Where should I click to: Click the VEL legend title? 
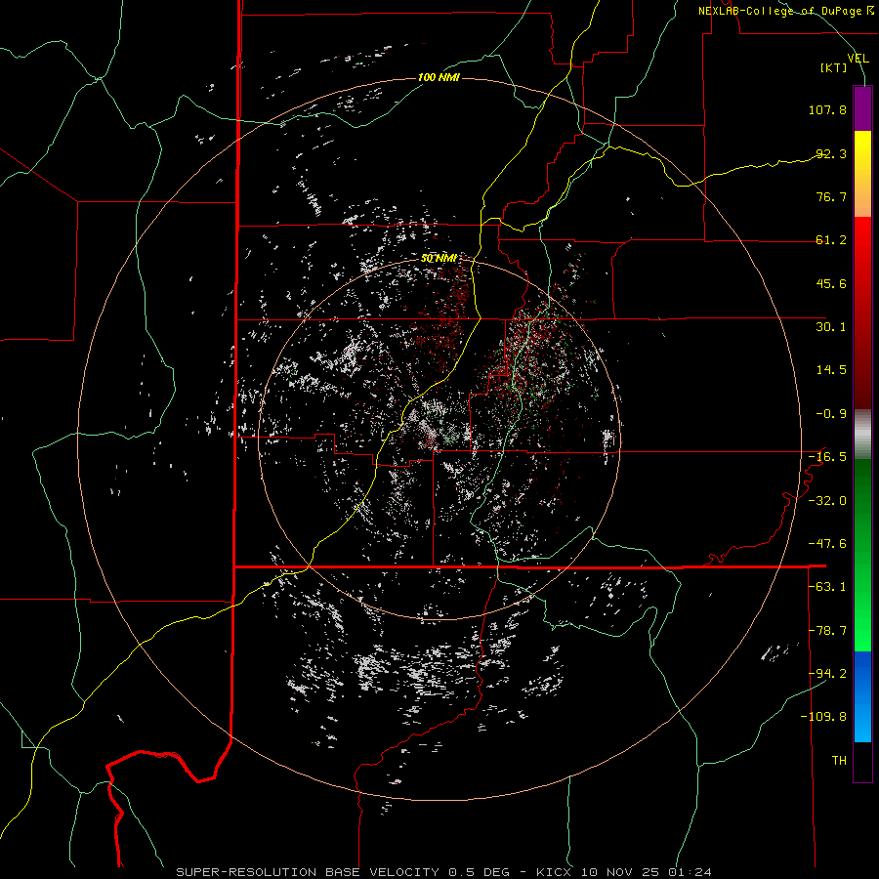pyautogui.click(x=858, y=59)
